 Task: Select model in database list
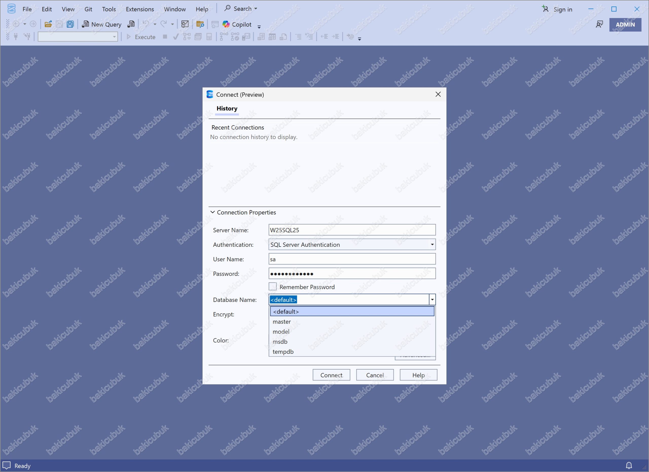pos(352,331)
